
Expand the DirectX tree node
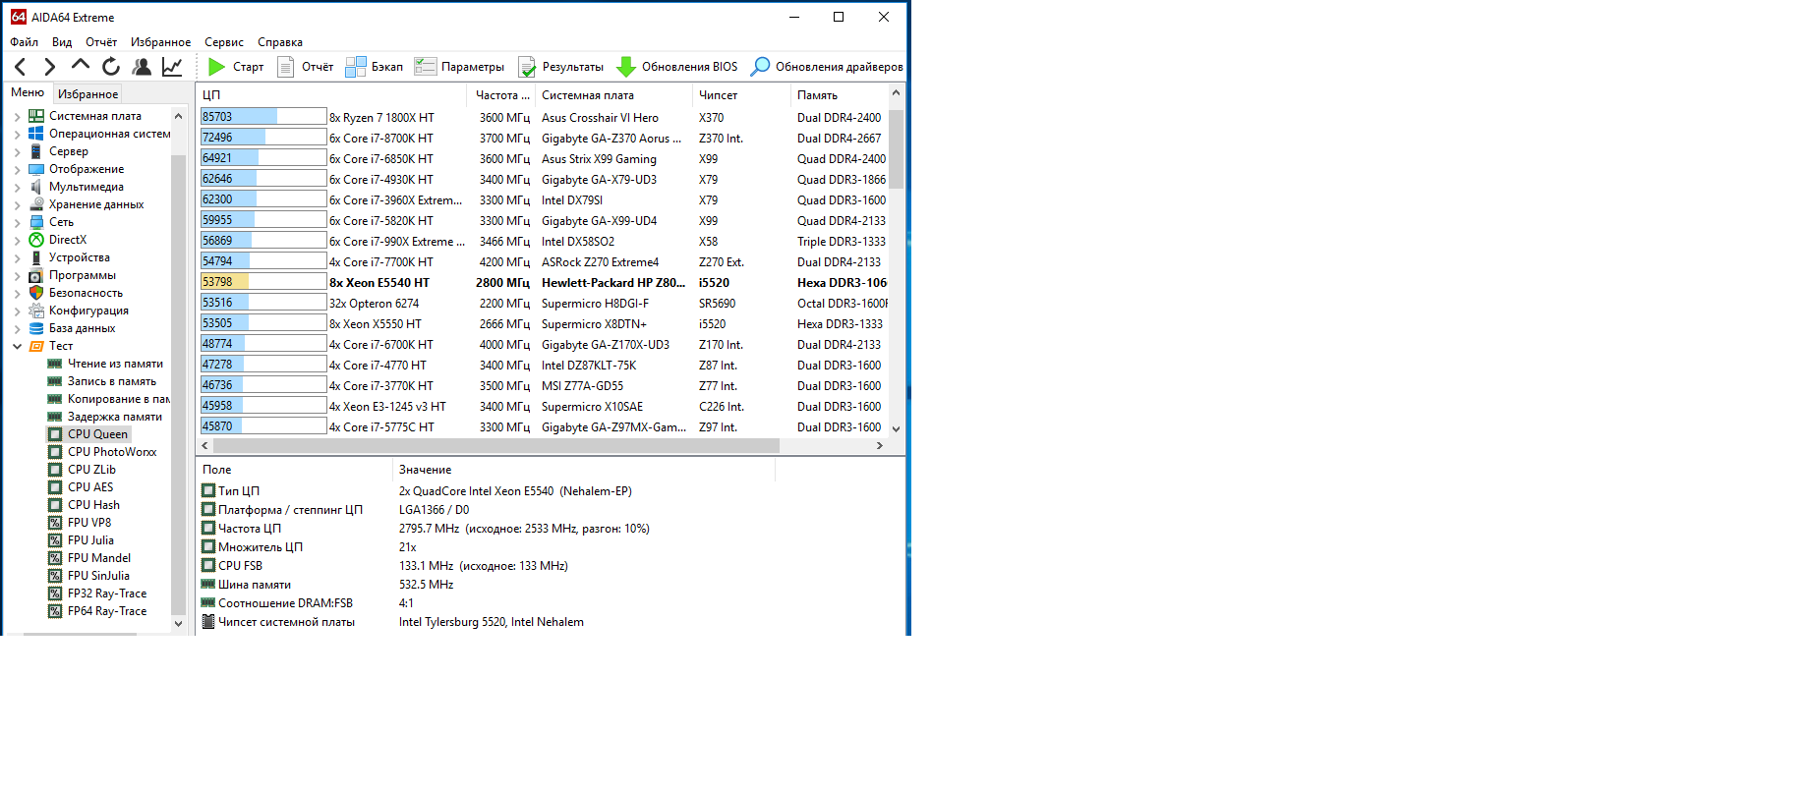(x=17, y=240)
